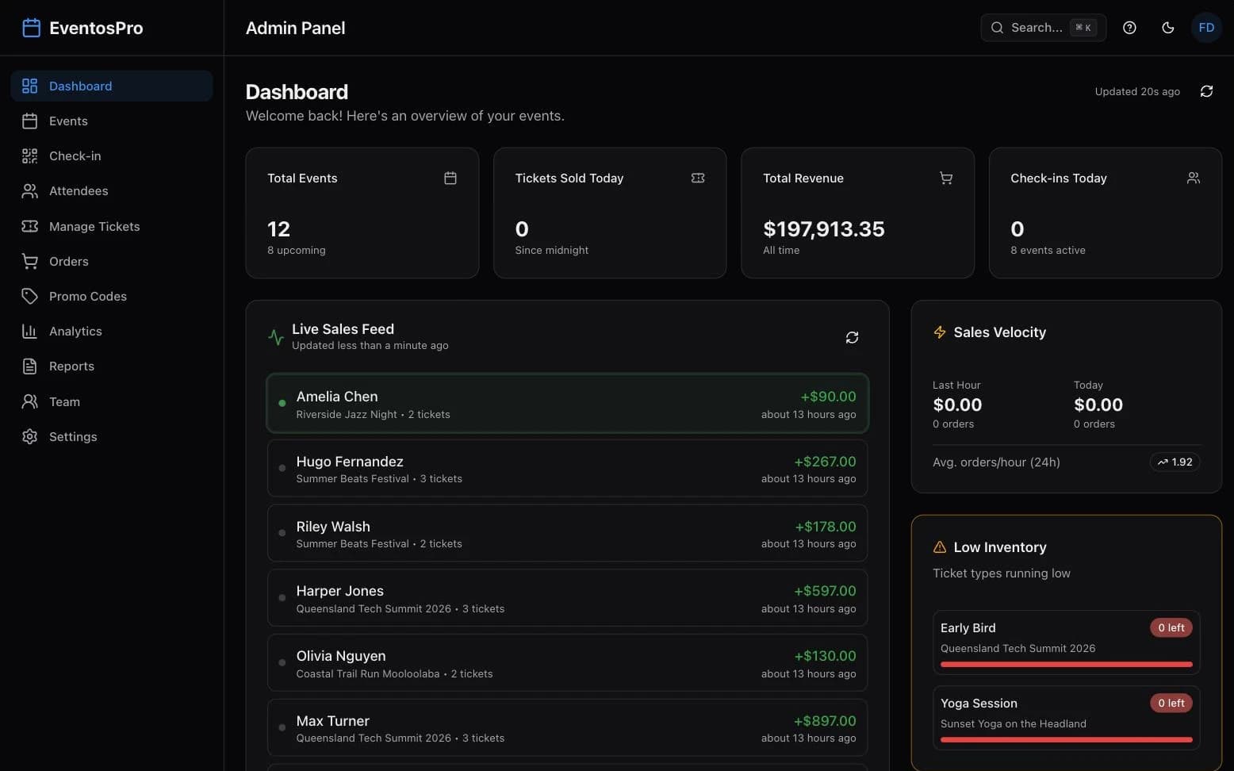1234x771 pixels.
Task: Click the Tickets Sold Today ticket icon
Action: pyautogui.click(x=698, y=178)
